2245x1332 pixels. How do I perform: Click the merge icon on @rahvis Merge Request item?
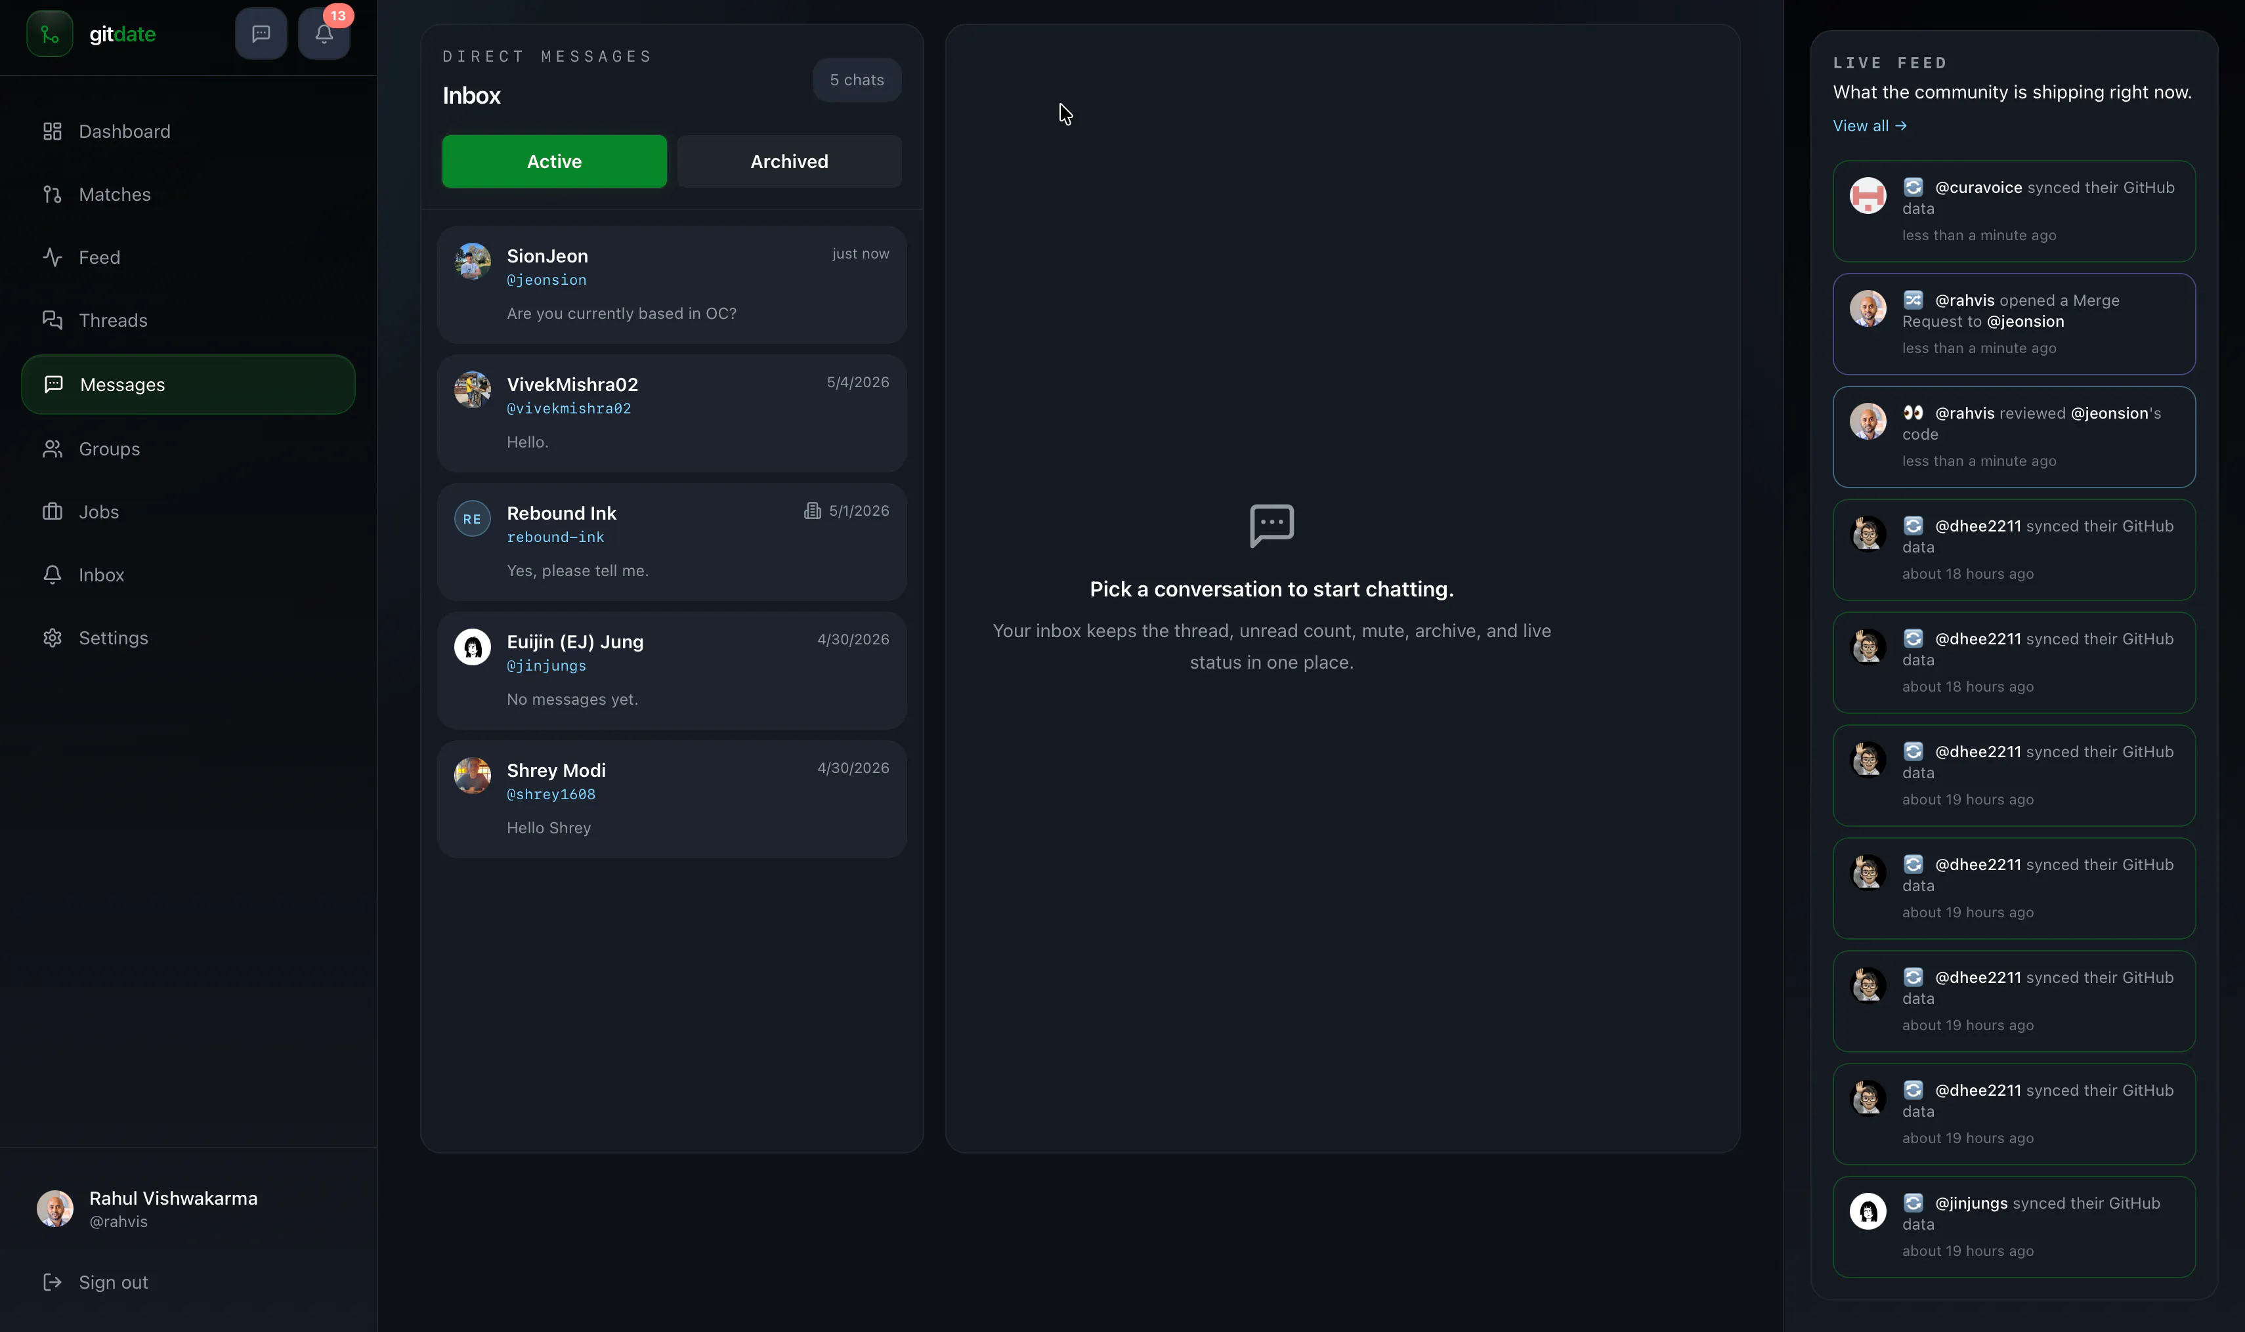click(1913, 300)
